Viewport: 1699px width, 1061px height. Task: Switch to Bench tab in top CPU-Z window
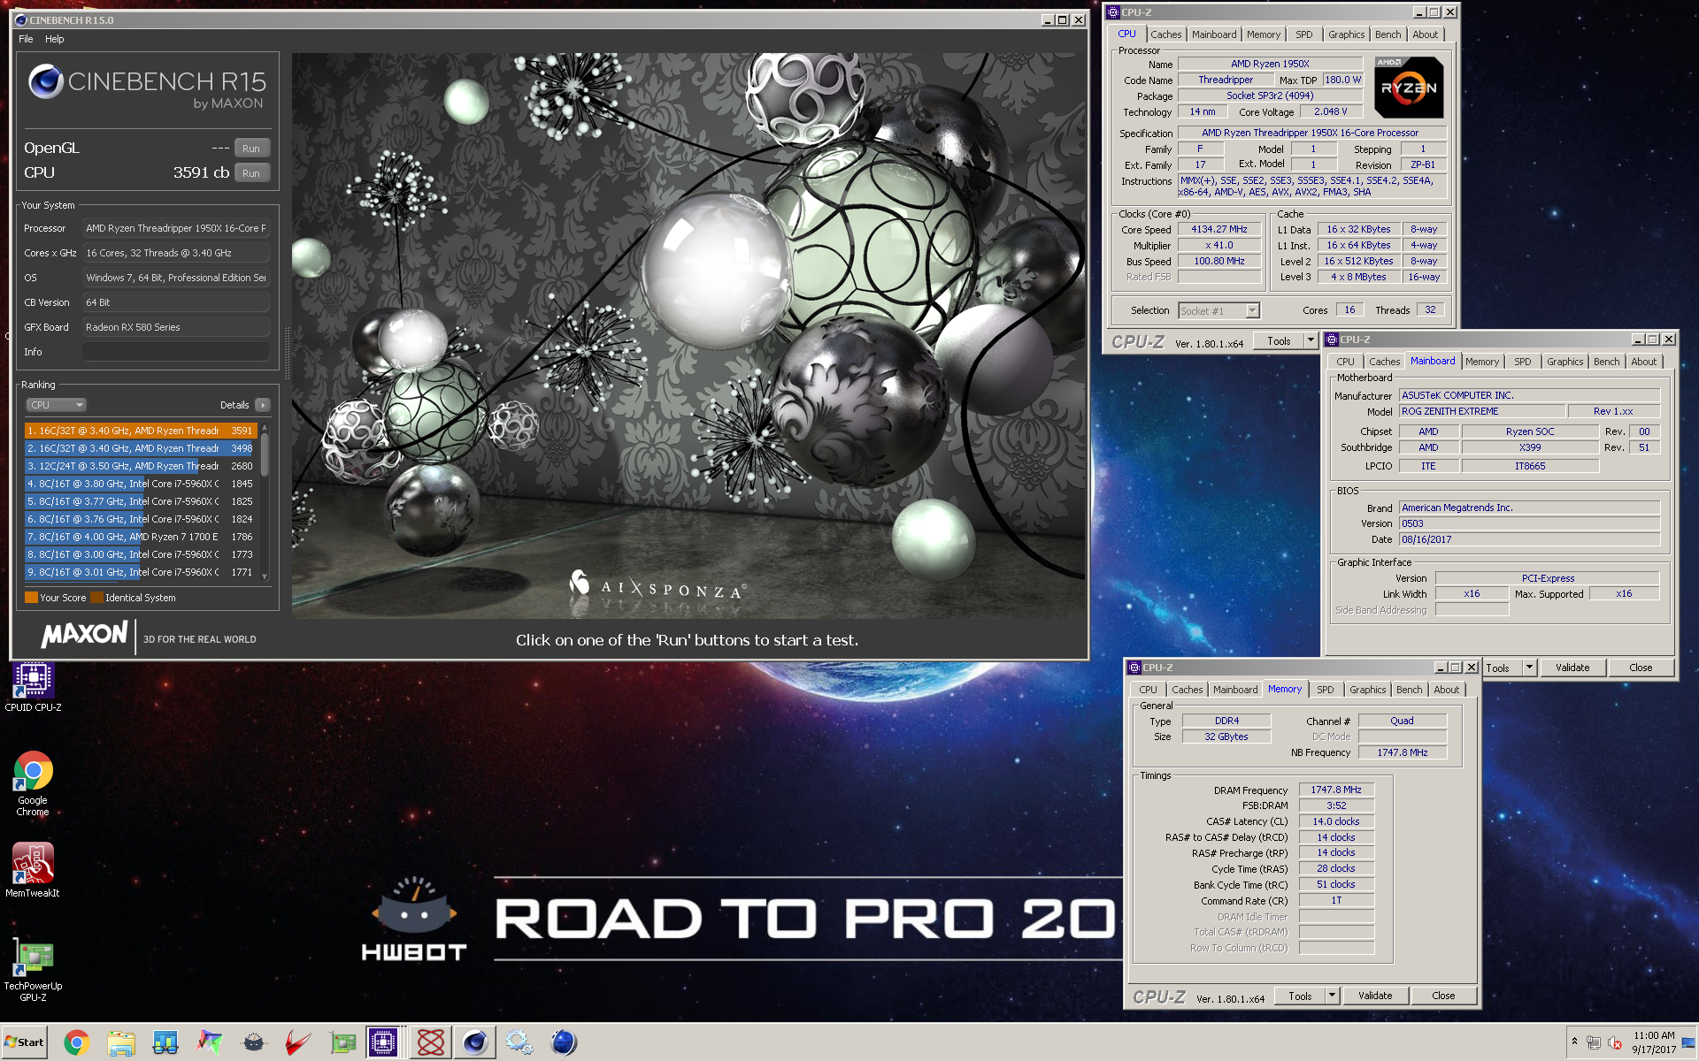pos(1388,34)
